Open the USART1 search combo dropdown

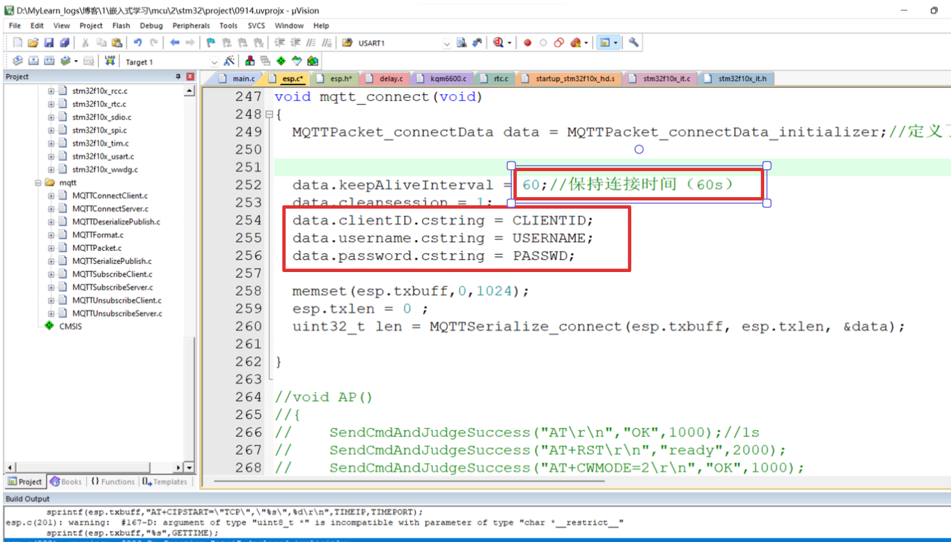[x=447, y=43]
